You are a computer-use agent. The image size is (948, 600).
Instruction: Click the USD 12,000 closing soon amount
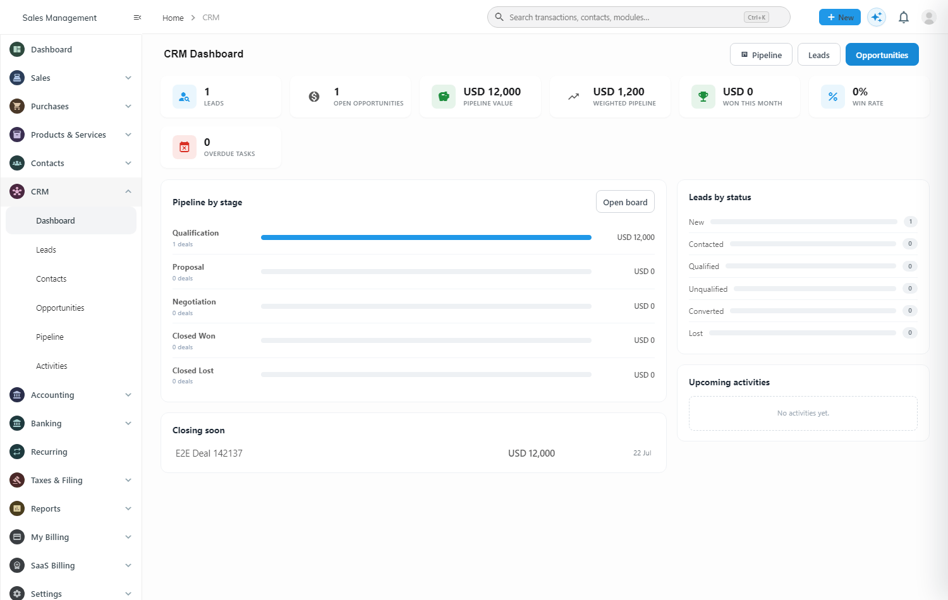532,453
